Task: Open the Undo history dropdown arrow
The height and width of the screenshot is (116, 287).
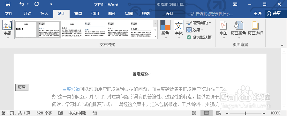Action: (x=28, y=4)
